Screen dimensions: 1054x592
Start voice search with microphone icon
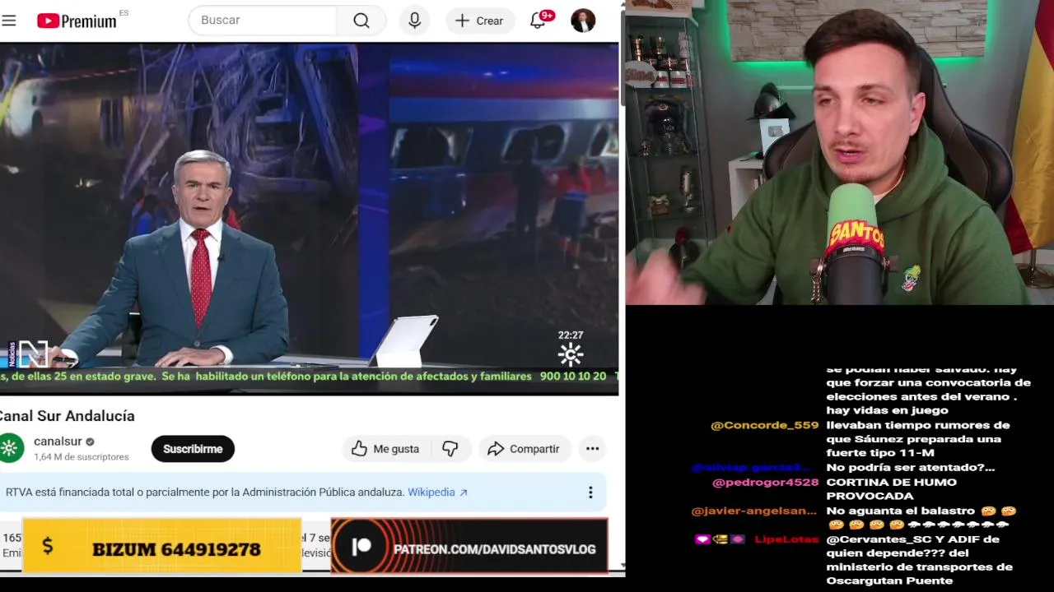(x=414, y=21)
